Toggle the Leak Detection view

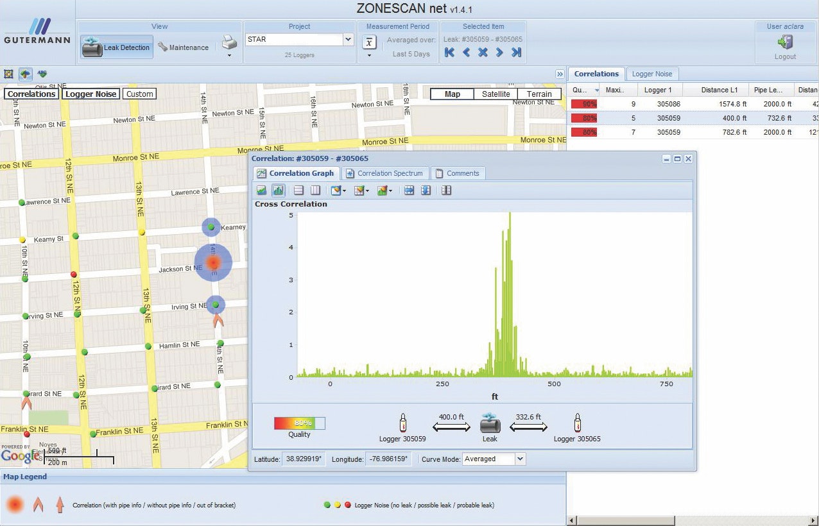pyautogui.click(x=117, y=47)
